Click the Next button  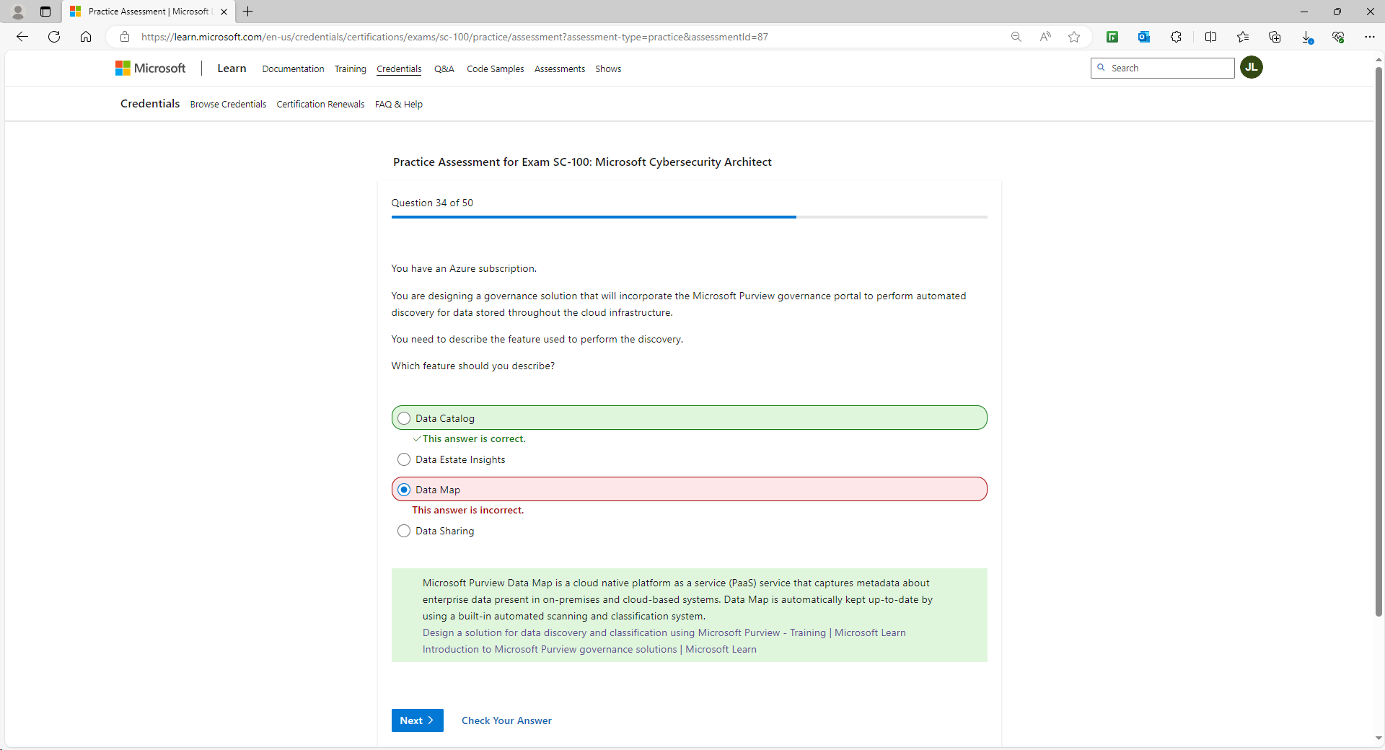pos(417,720)
